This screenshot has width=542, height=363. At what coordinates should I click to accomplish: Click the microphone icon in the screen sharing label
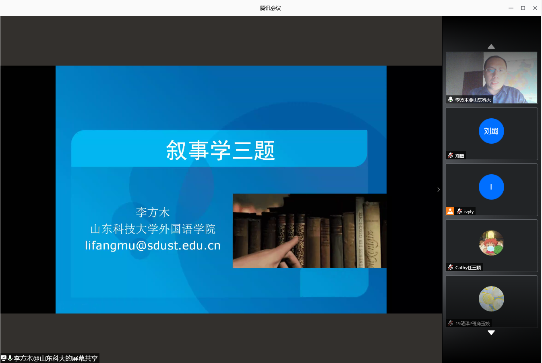pos(10,358)
